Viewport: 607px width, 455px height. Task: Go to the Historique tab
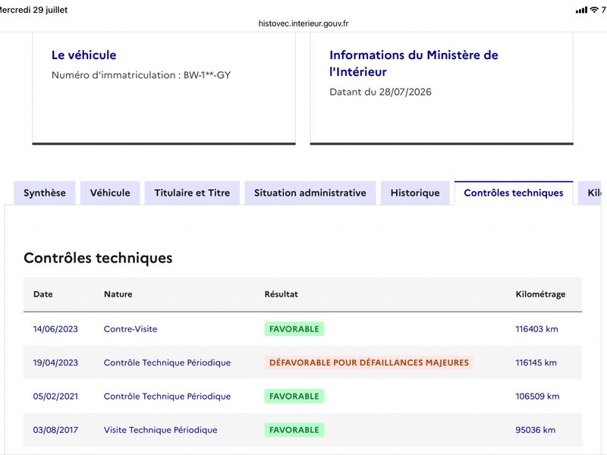[x=415, y=193]
